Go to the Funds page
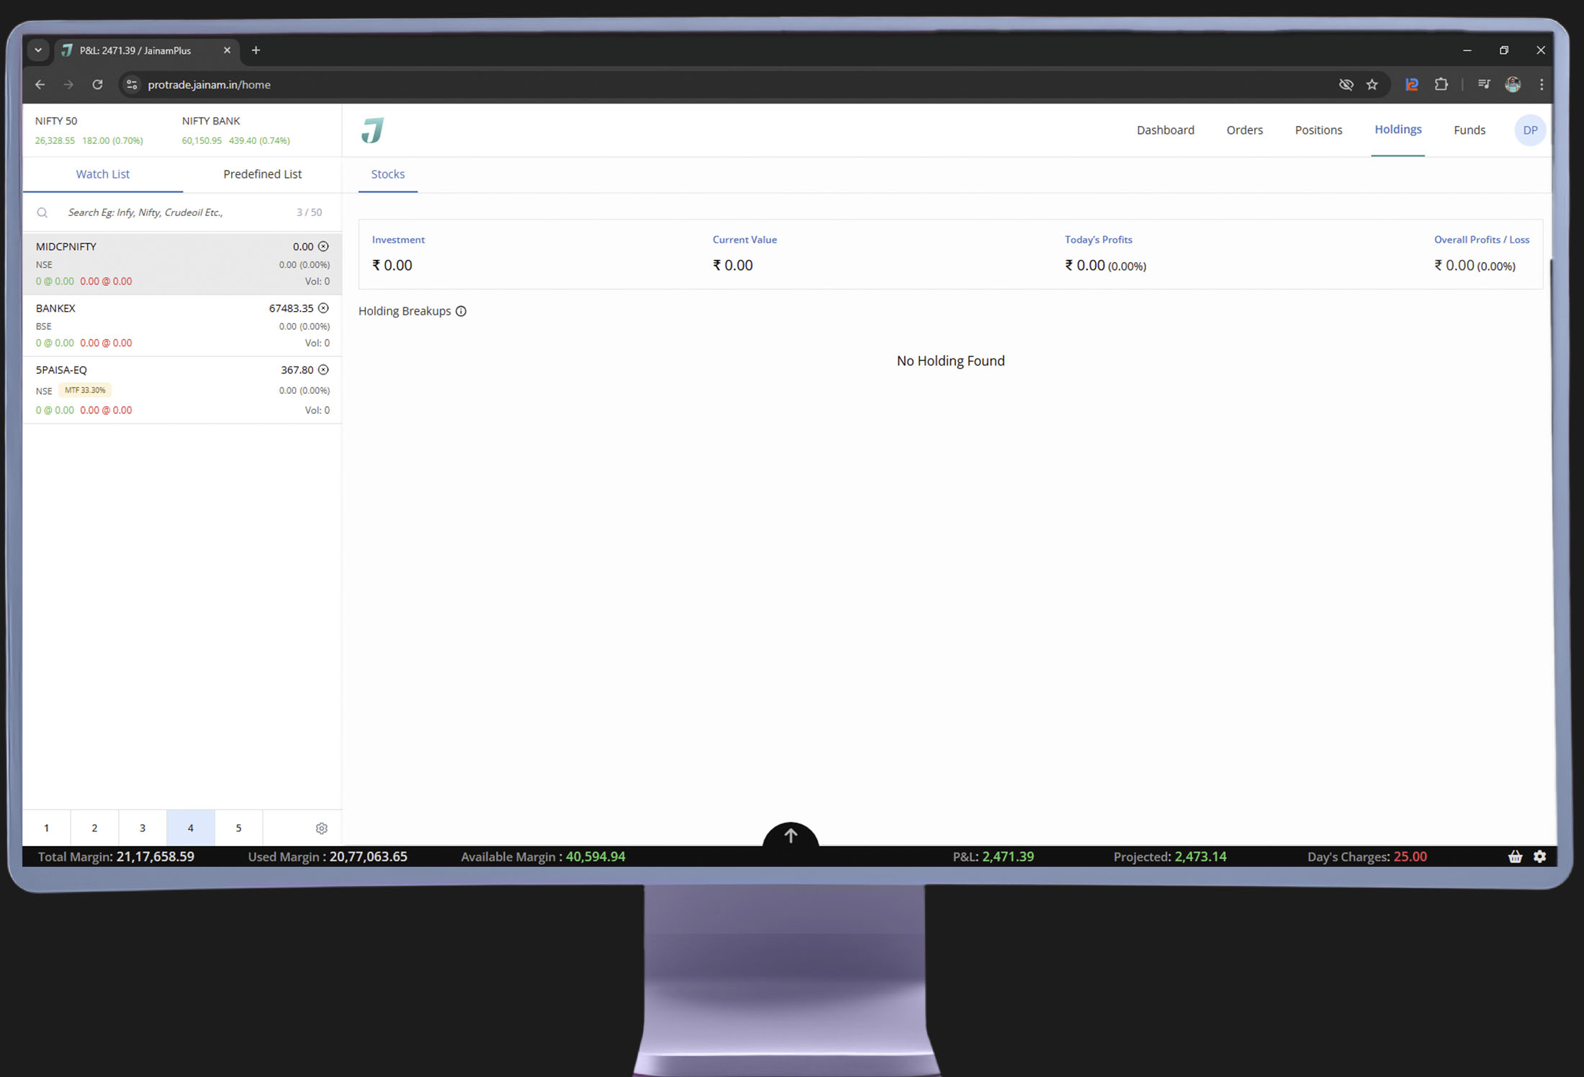 pyautogui.click(x=1469, y=130)
